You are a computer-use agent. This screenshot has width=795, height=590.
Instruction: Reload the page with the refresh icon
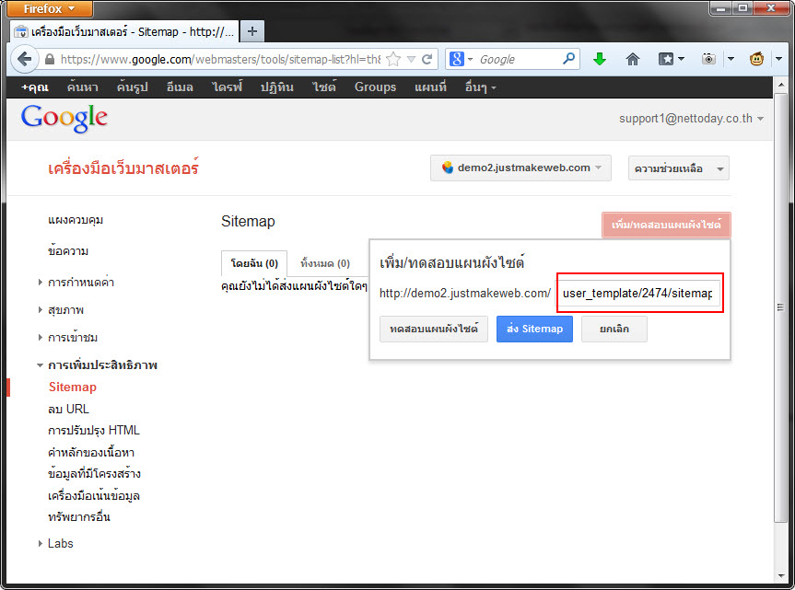point(427,59)
